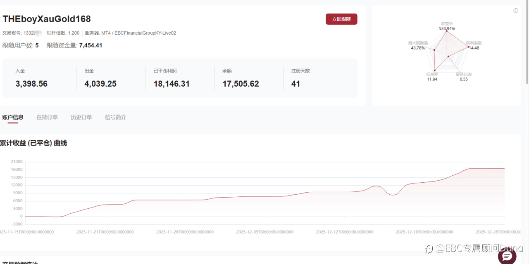
Task: Select the 账户信息 tab
Action: click(13, 117)
